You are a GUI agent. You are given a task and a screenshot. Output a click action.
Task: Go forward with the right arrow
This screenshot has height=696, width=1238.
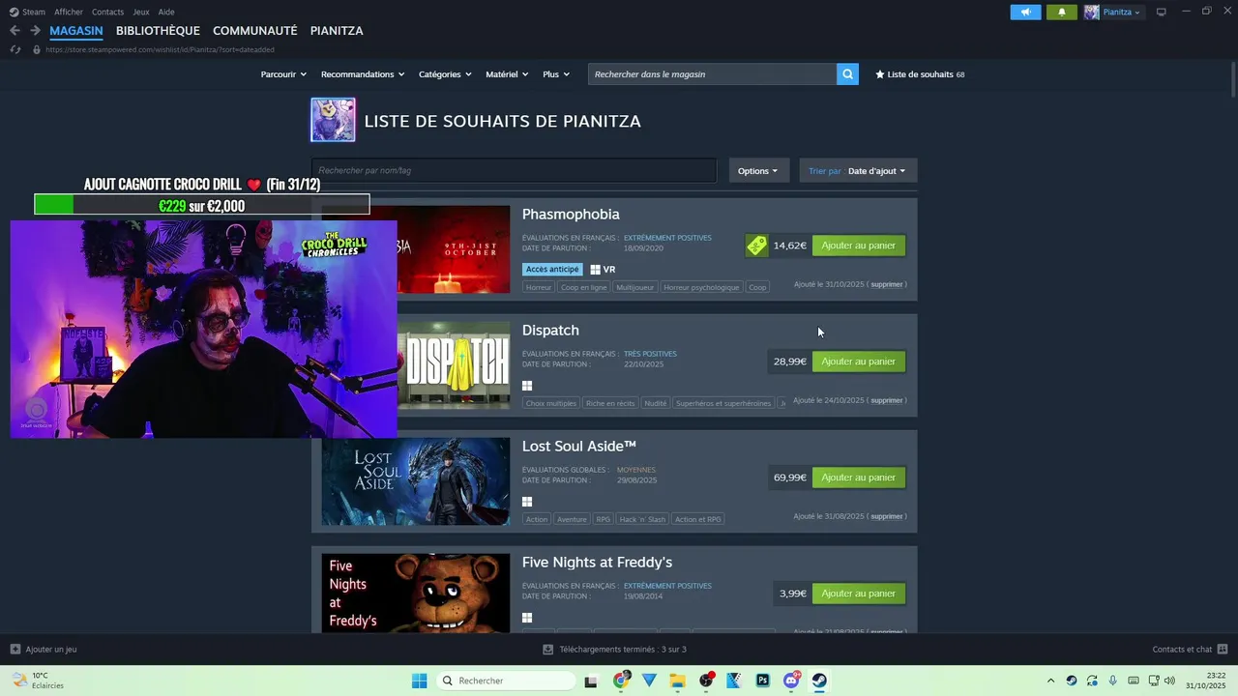click(x=35, y=31)
